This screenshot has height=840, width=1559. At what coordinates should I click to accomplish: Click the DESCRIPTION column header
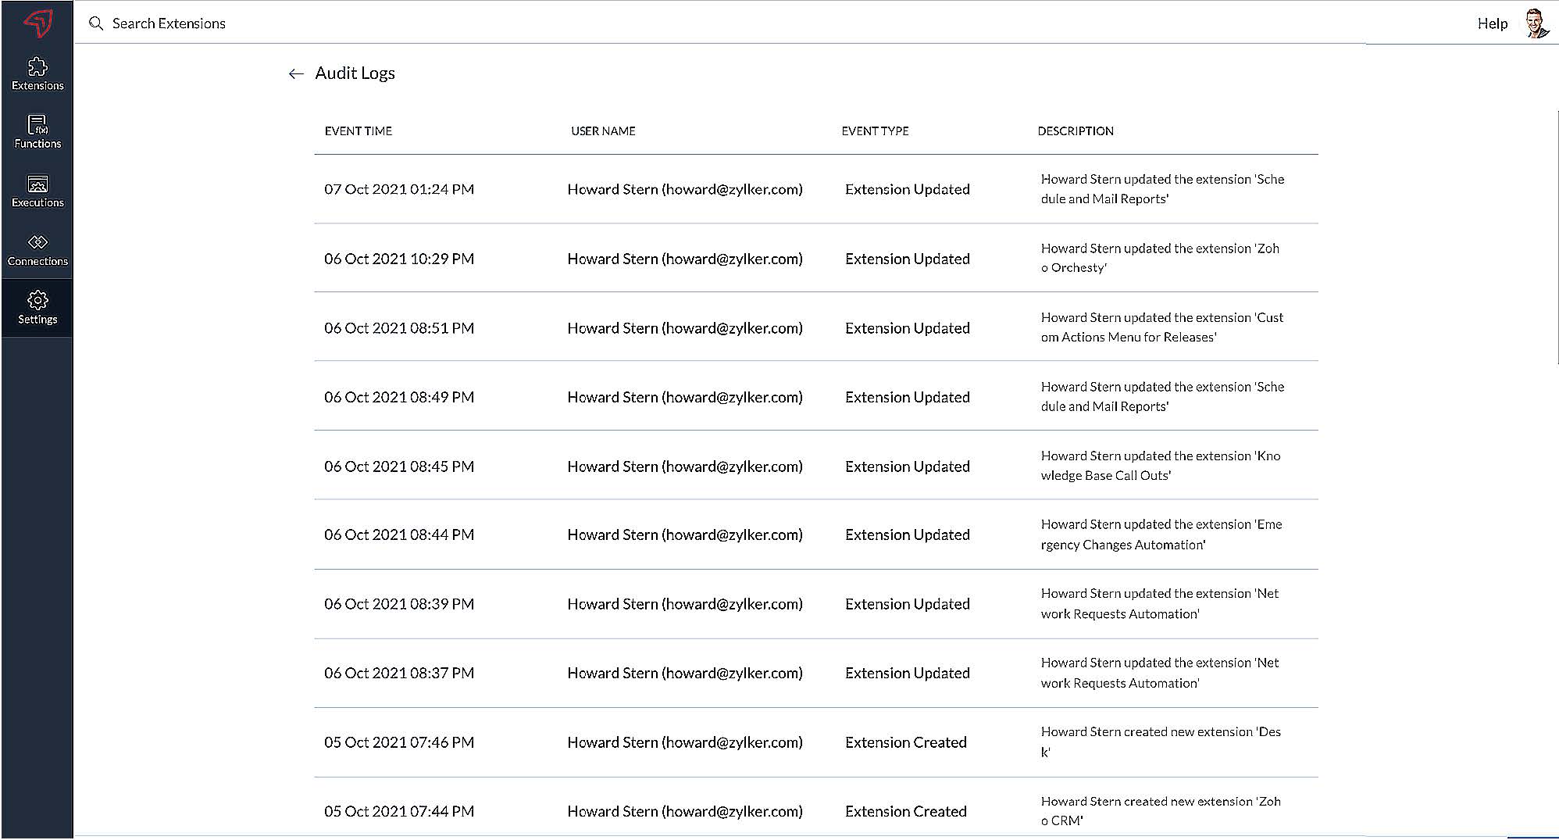click(1076, 131)
